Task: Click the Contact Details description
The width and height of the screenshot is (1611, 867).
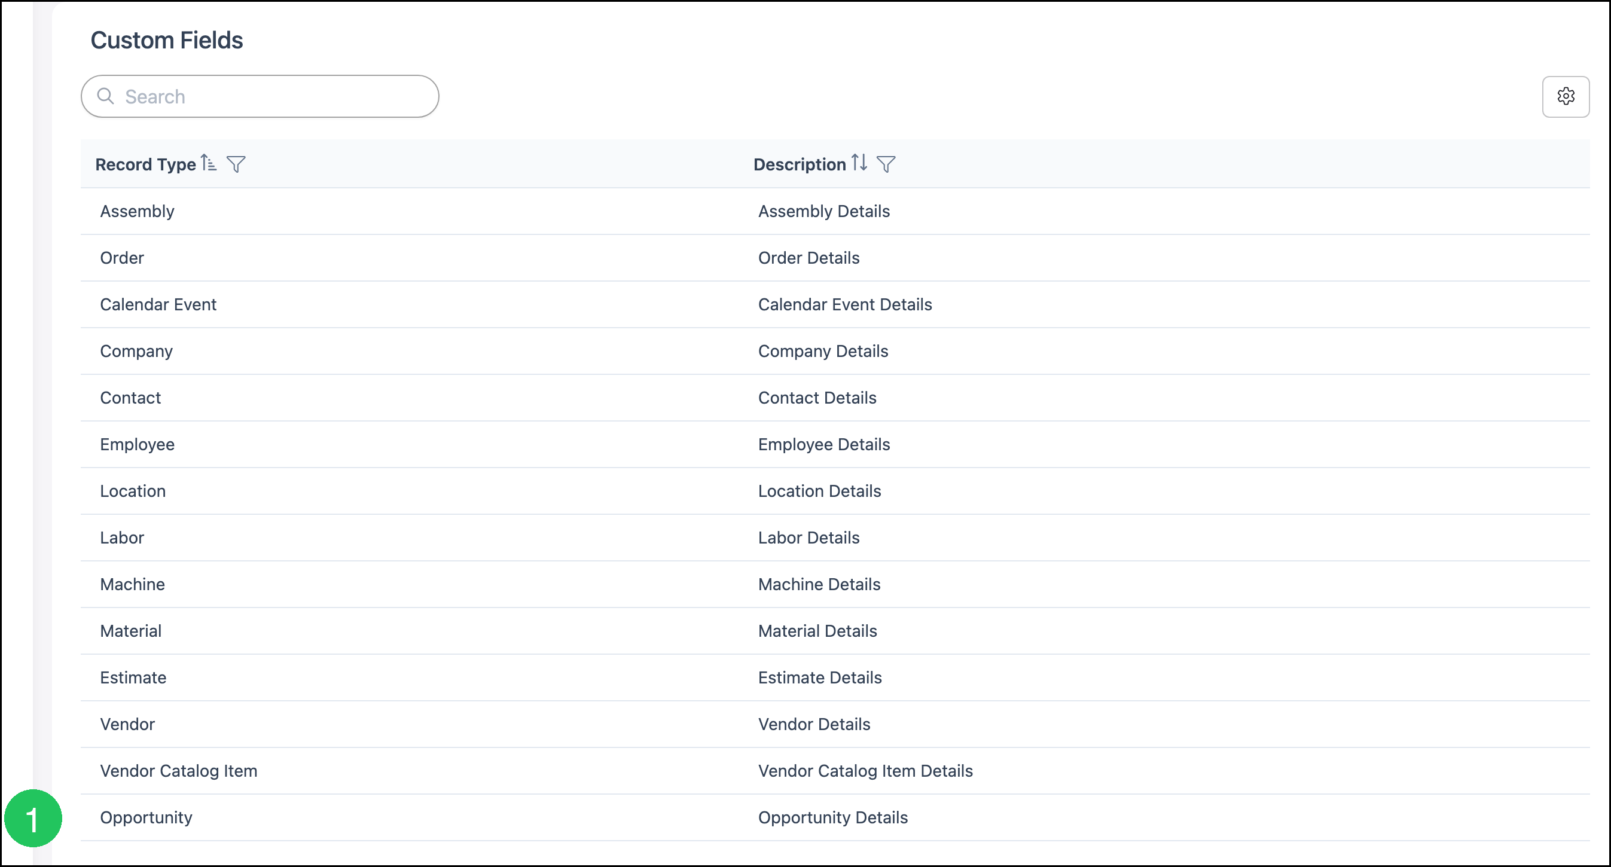Action: (x=817, y=398)
